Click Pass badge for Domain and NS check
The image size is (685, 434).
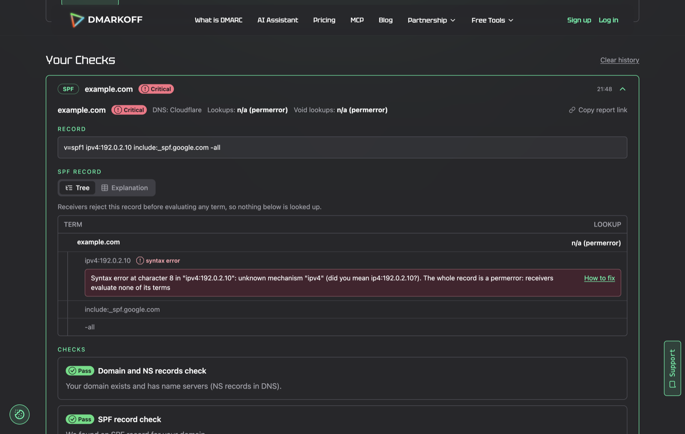point(80,371)
